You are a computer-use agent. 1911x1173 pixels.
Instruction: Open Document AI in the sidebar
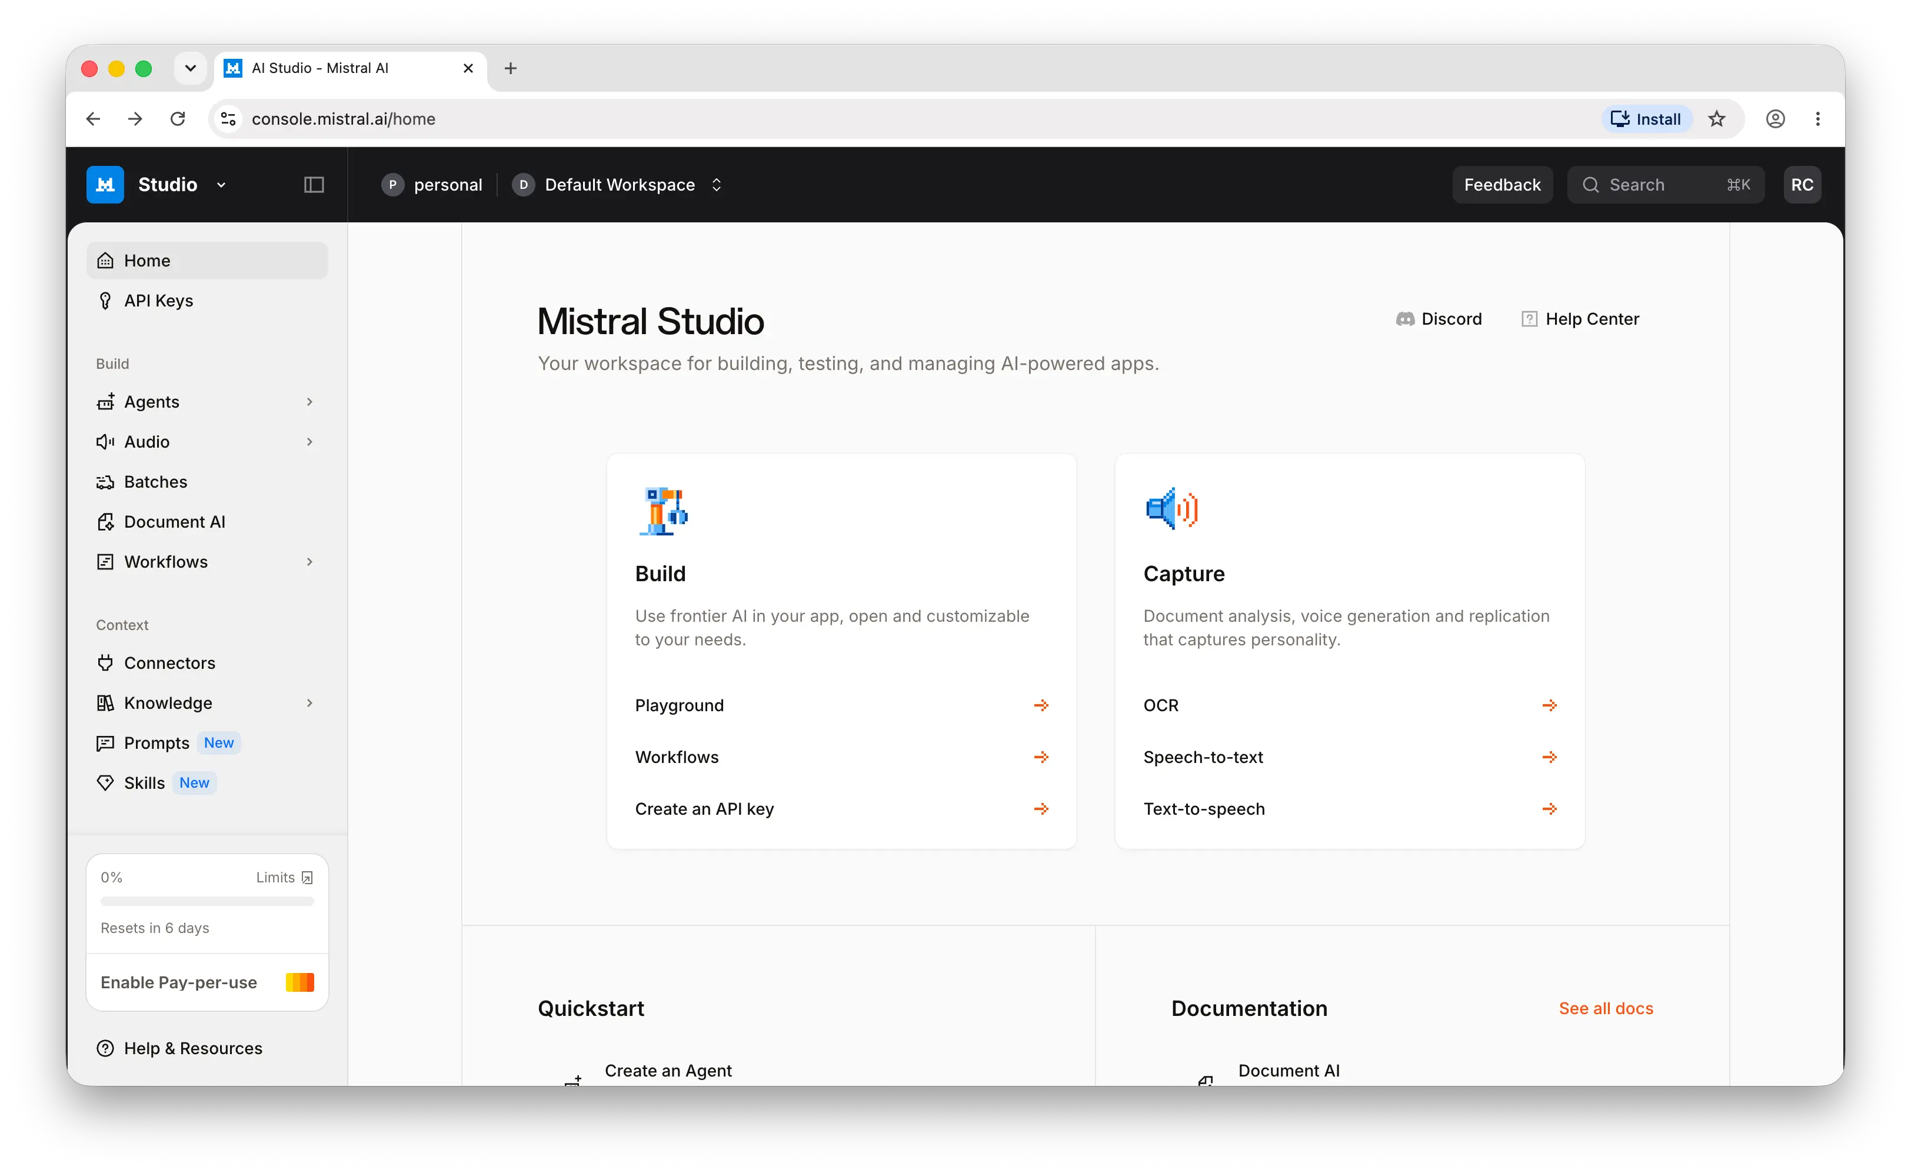(207, 522)
